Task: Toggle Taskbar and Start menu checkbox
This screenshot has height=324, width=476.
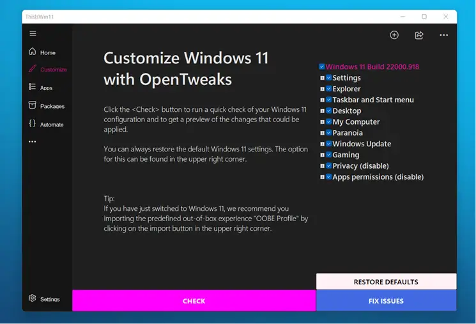Action: click(x=329, y=100)
